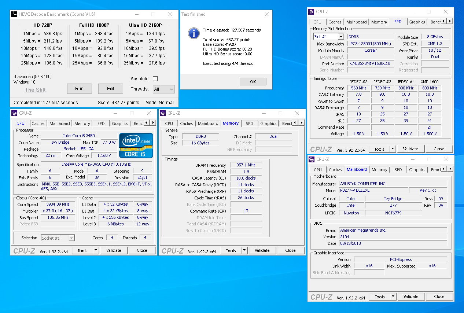Open The Stilt link

click(35, 90)
